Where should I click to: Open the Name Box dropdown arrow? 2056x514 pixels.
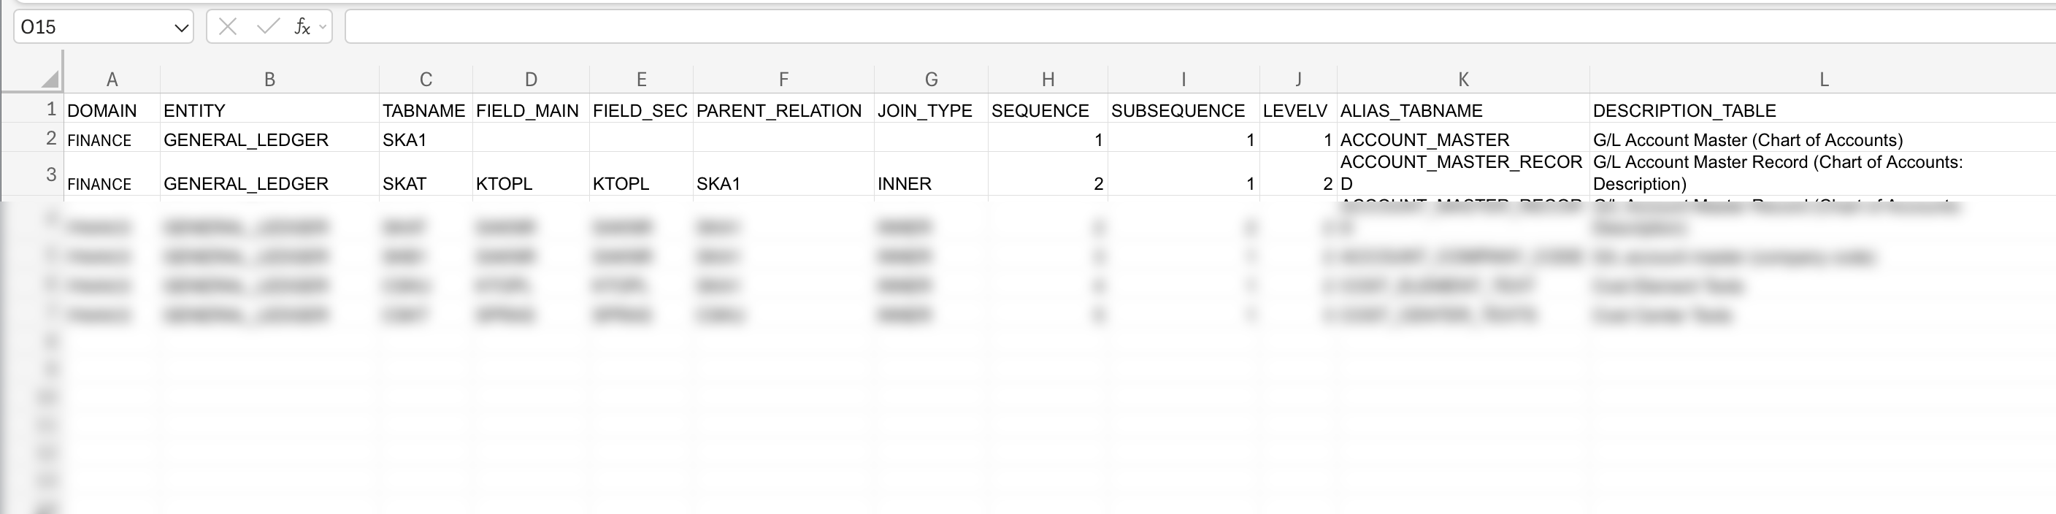coord(180,26)
